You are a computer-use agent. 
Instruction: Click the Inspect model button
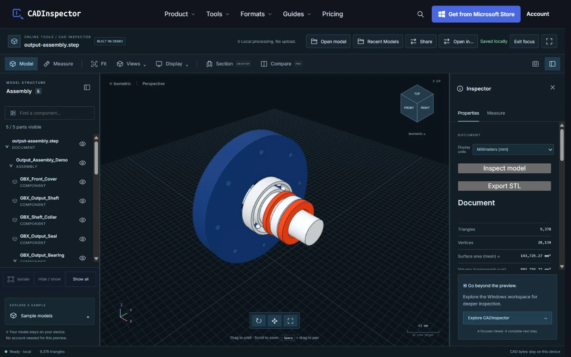coord(504,169)
